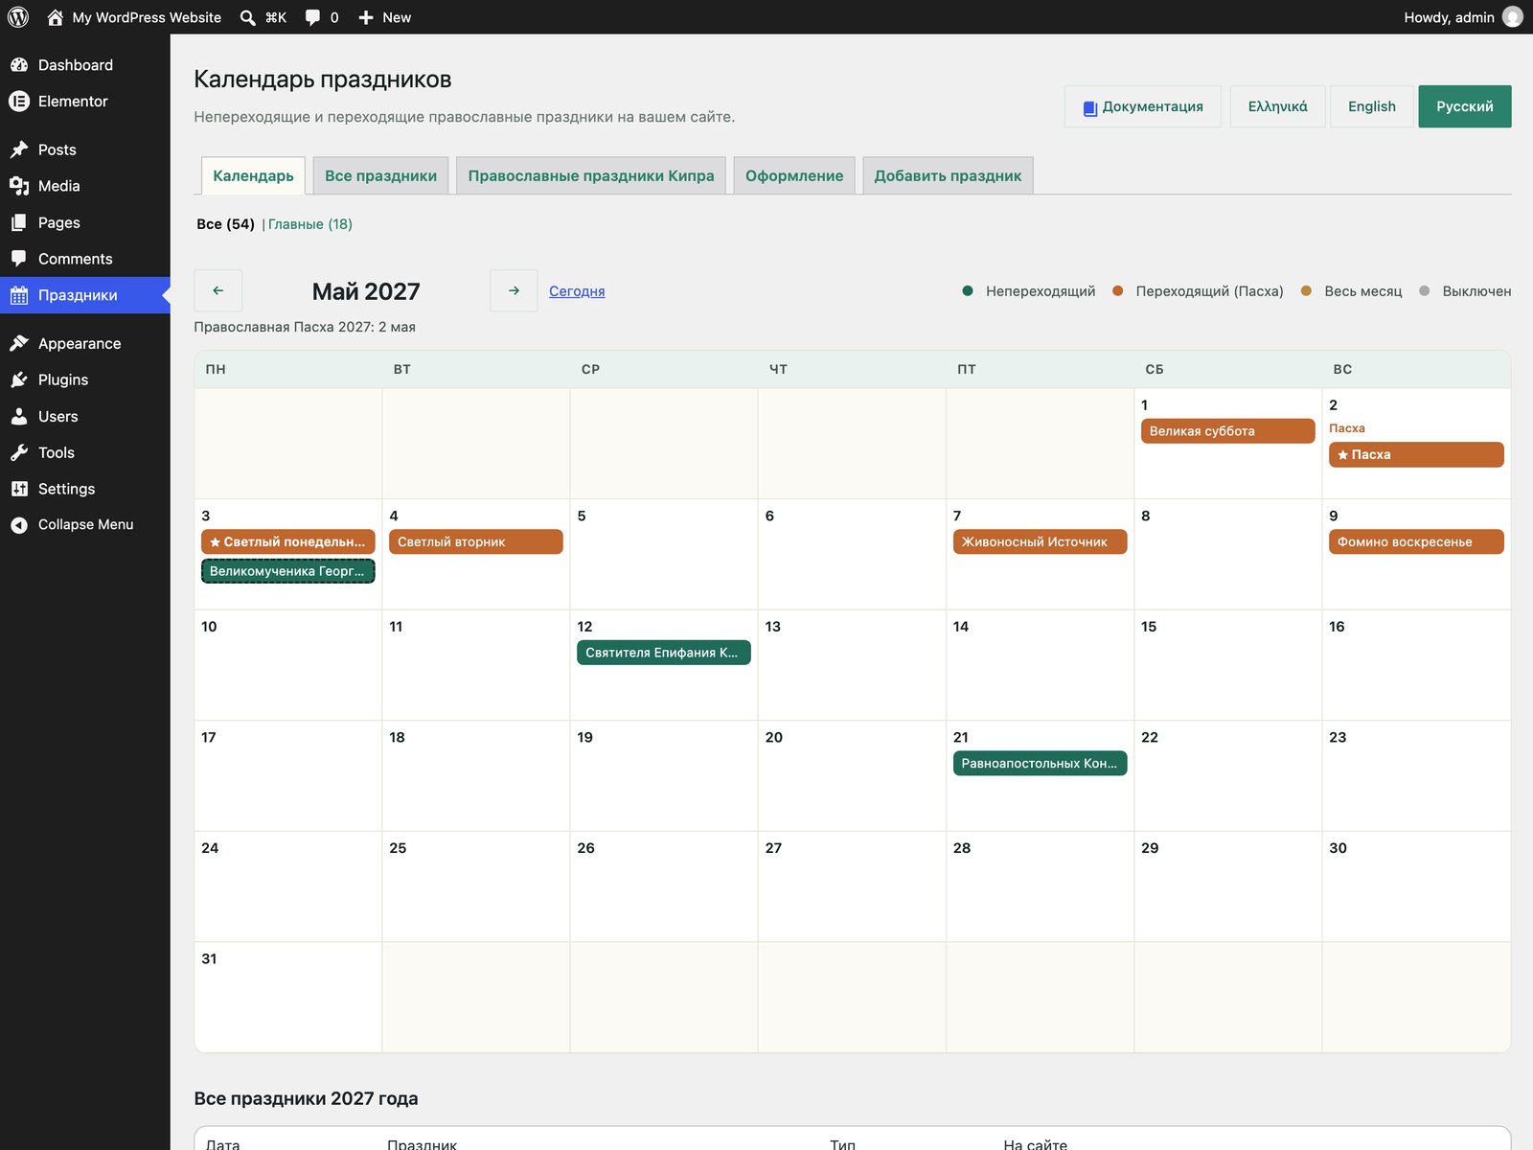Open Православные праздники Кипра tab
1533x1150 pixels.
point(591,175)
